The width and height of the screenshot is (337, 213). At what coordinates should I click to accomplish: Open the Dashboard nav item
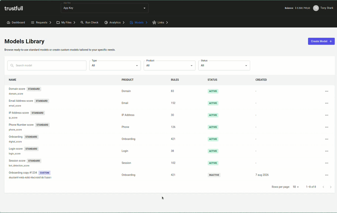pos(16,23)
